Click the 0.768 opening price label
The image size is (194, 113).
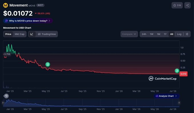[7, 54]
